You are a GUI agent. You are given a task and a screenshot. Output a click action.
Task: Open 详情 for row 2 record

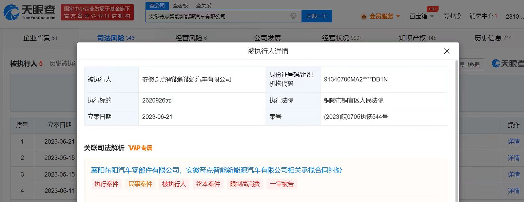pos(513,158)
